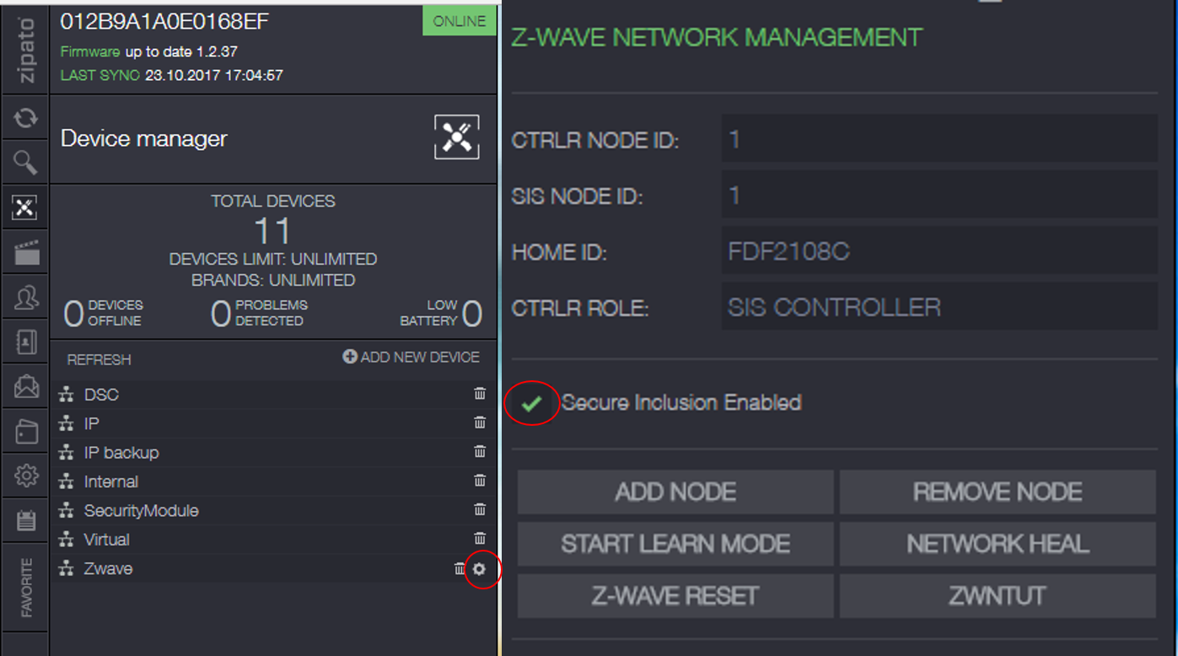Viewport: 1178px width, 656px height.
Task: Click the Home ID field
Action: 939,251
